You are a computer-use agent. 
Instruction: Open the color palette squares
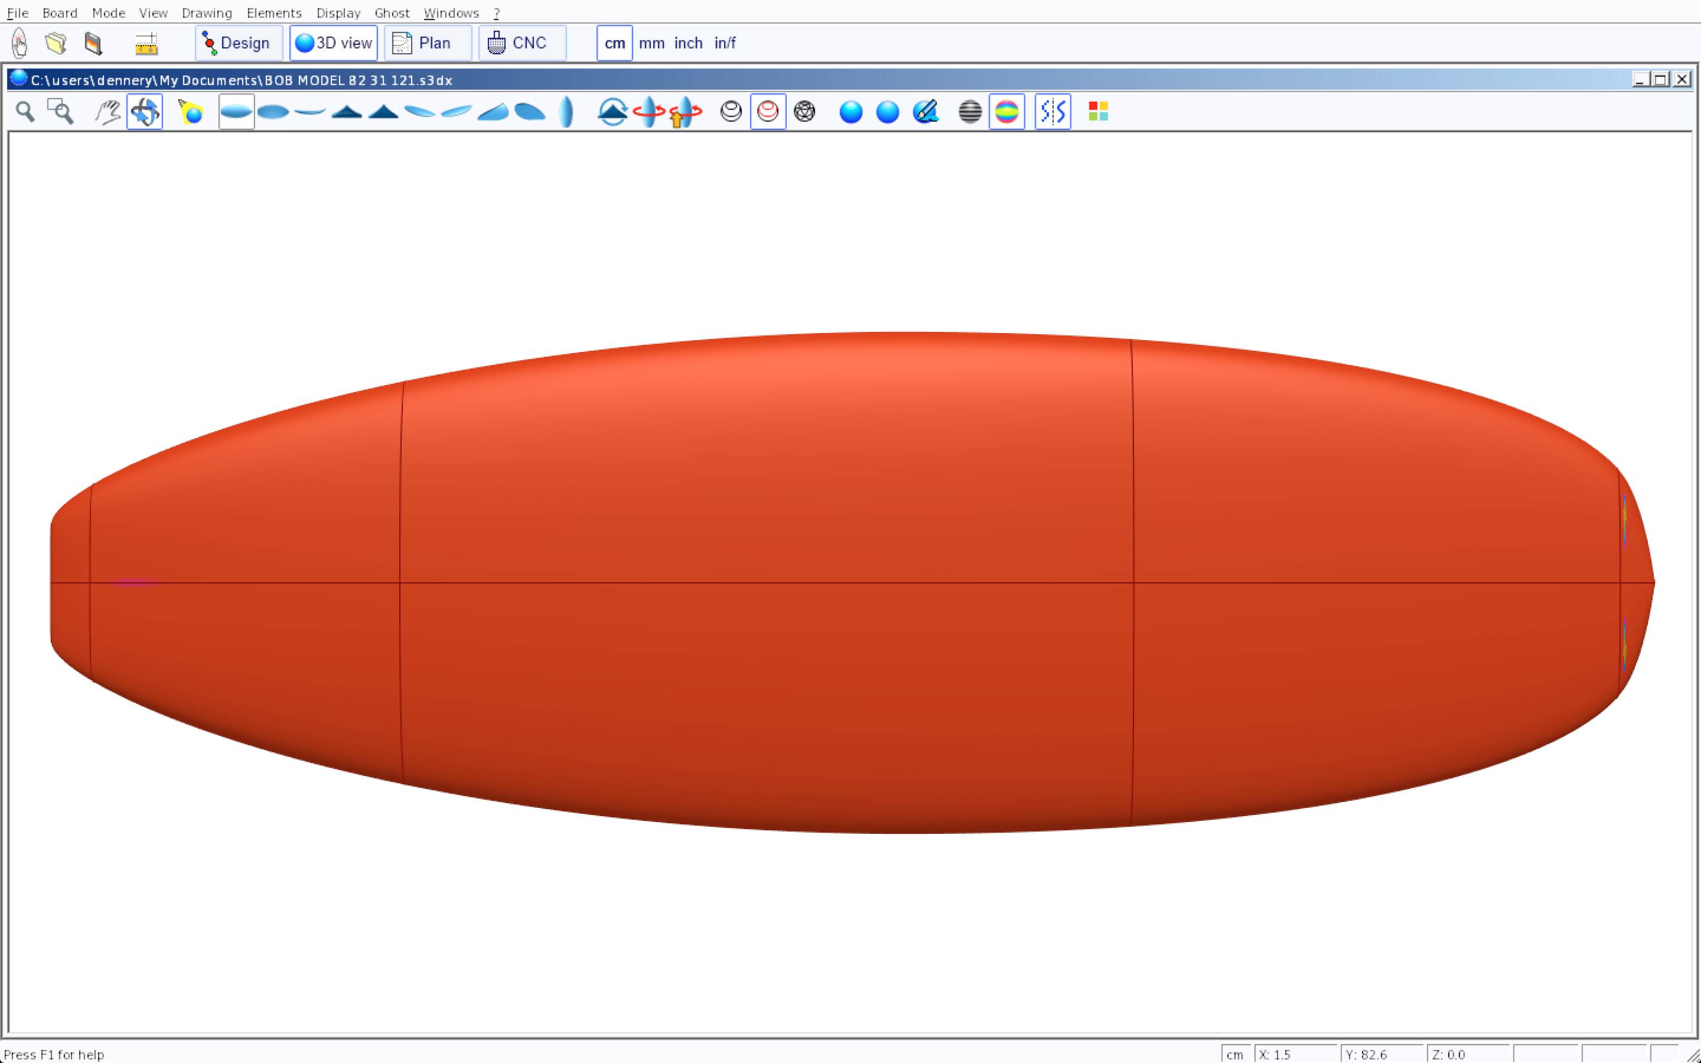1098,112
